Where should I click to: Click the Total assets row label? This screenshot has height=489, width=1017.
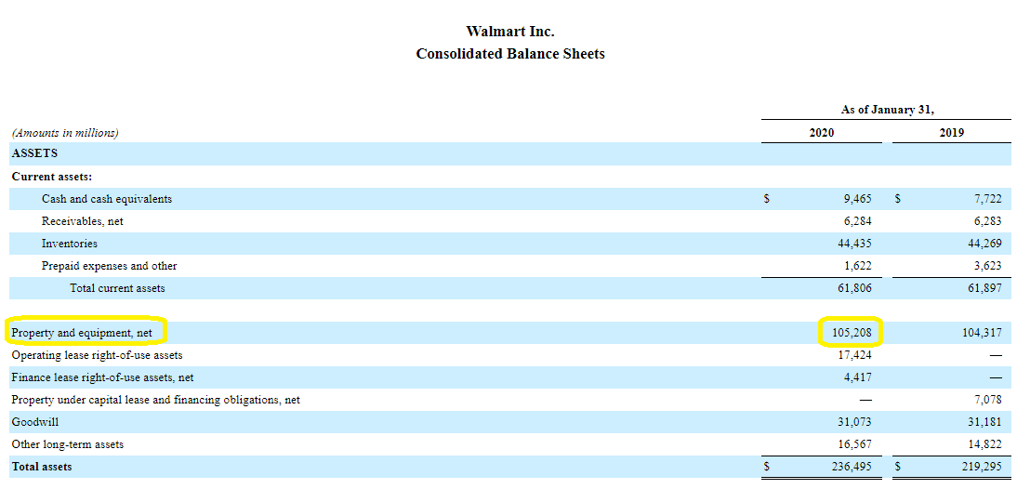point(42,467)
